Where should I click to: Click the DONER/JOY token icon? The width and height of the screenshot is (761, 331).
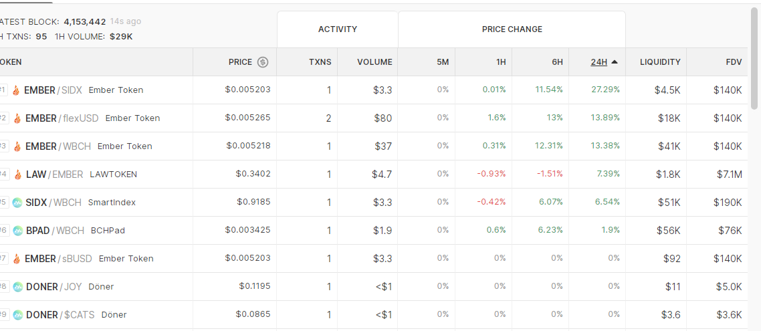[18, 287]
